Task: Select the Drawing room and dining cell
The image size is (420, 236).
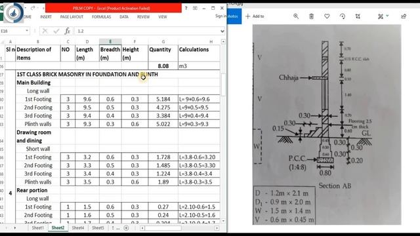Action: pyautogui.click(x=38, y=136)
